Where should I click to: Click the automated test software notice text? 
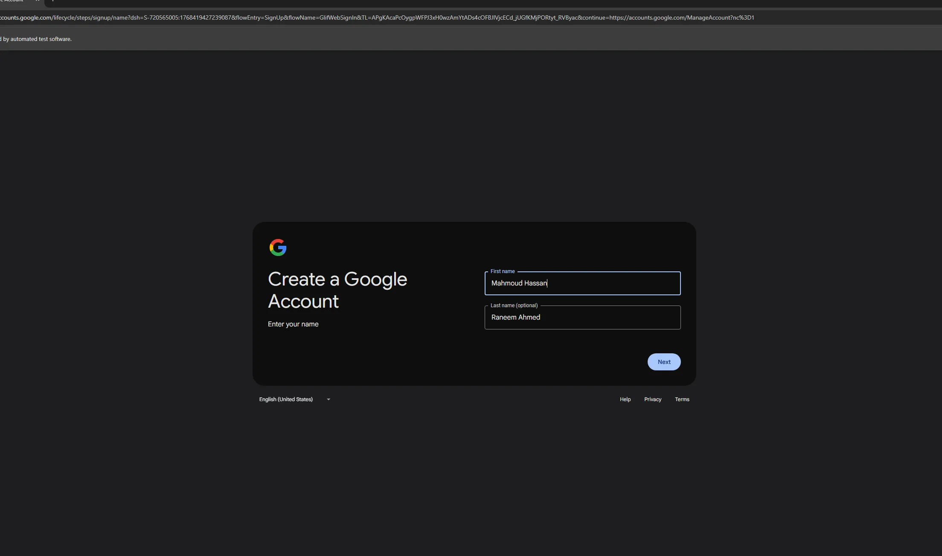click(x=36, y=39)
